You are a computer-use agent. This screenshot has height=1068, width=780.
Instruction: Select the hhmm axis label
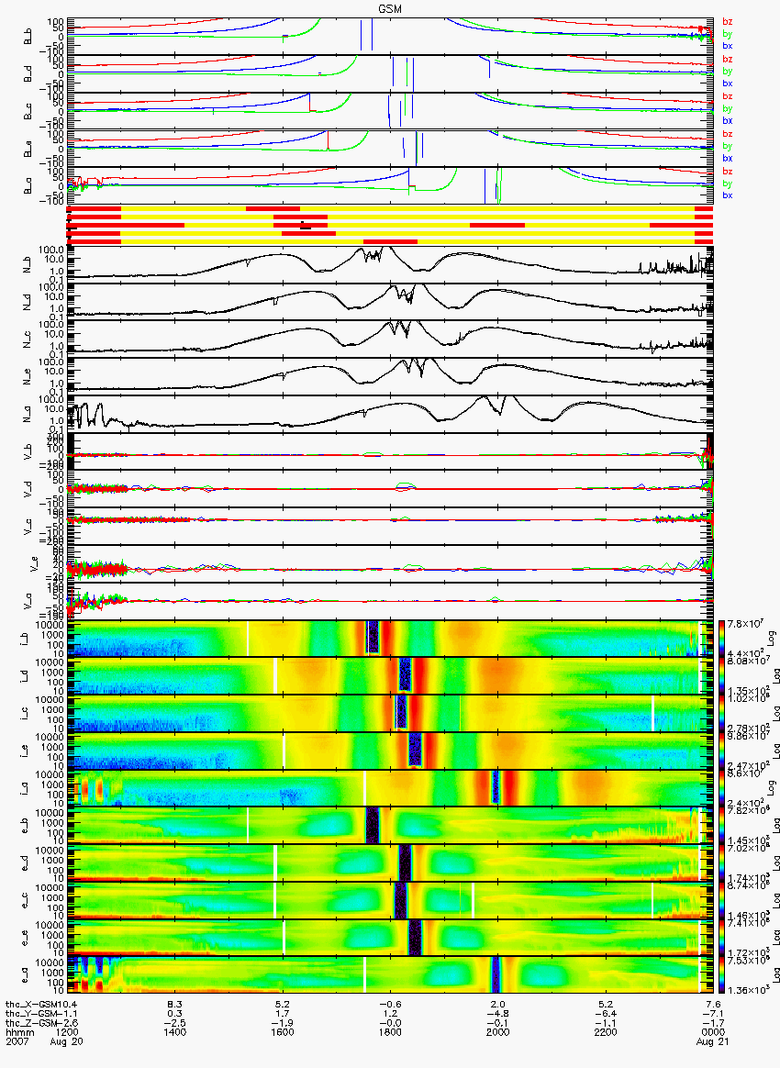click(x=18, y=1032)
